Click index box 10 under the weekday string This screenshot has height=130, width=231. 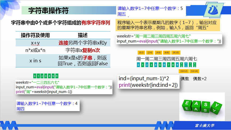tap(182, 65)
